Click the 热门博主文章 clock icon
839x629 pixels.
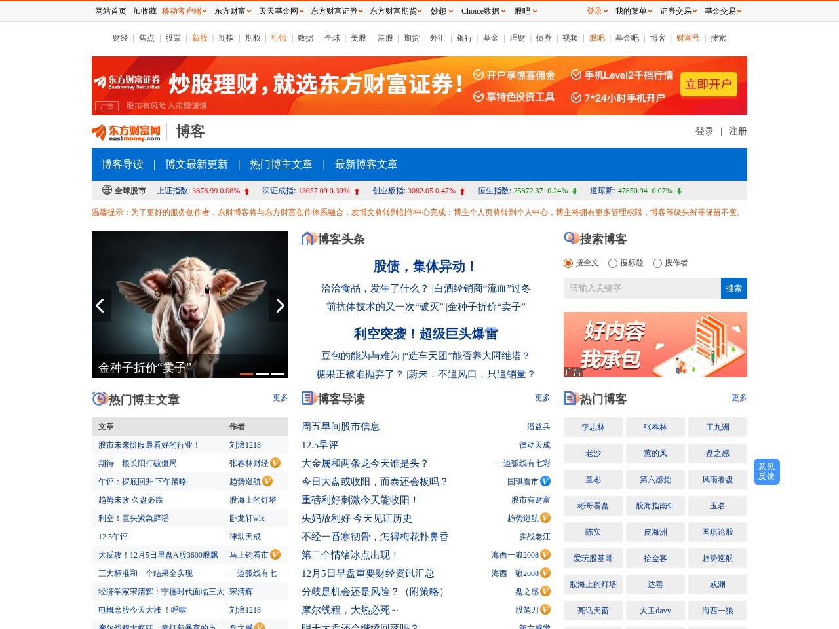coord(98,398)
